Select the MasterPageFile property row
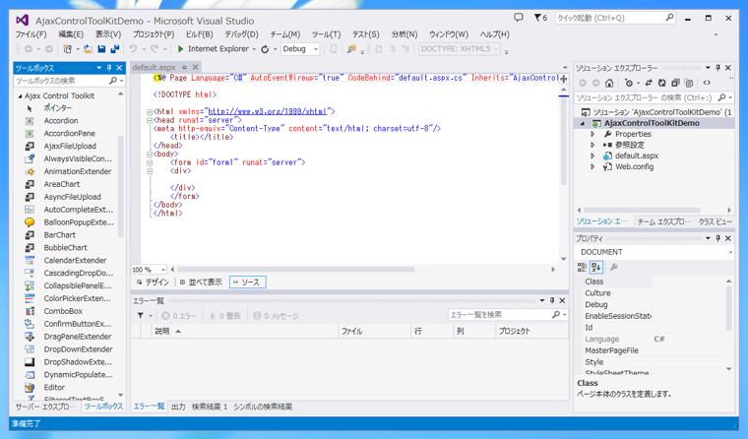748x439 pixels. (654, 350)
